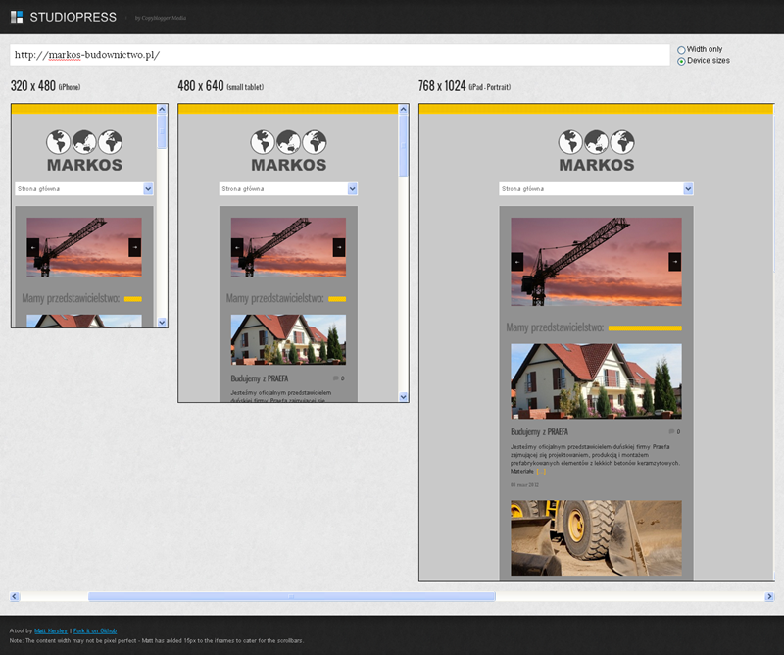Click scroll down arrow in iPhone preview

click(162, 322)
